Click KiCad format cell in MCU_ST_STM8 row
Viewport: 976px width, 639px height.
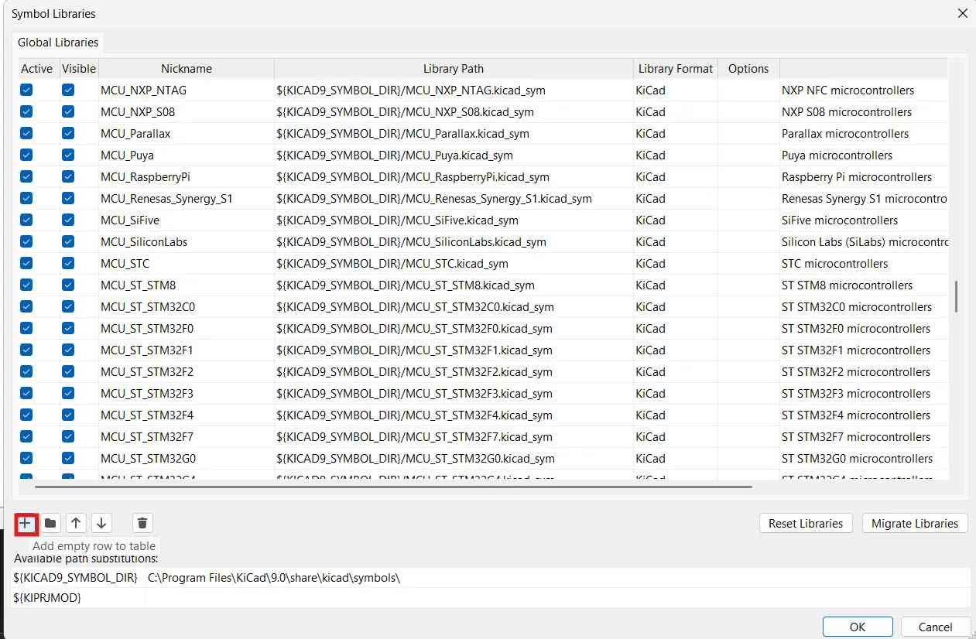[676, 285]
